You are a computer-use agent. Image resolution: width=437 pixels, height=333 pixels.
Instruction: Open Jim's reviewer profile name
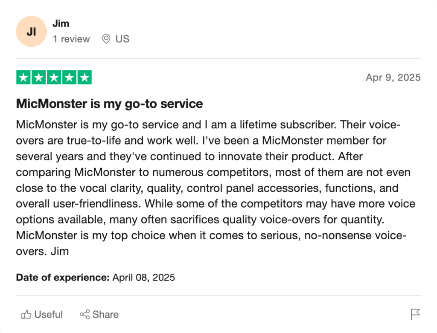[x=61, y=23]
